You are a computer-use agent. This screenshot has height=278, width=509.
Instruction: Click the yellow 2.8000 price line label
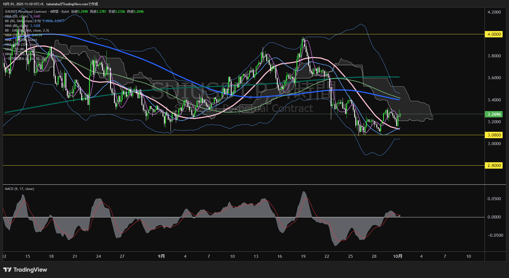click(494, 166)
